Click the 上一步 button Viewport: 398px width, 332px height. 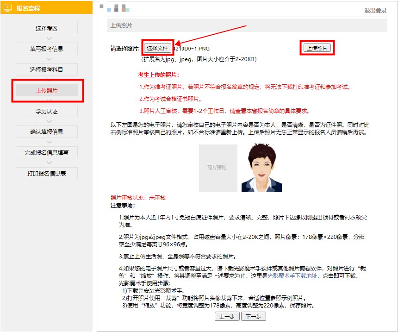(227, 316)
